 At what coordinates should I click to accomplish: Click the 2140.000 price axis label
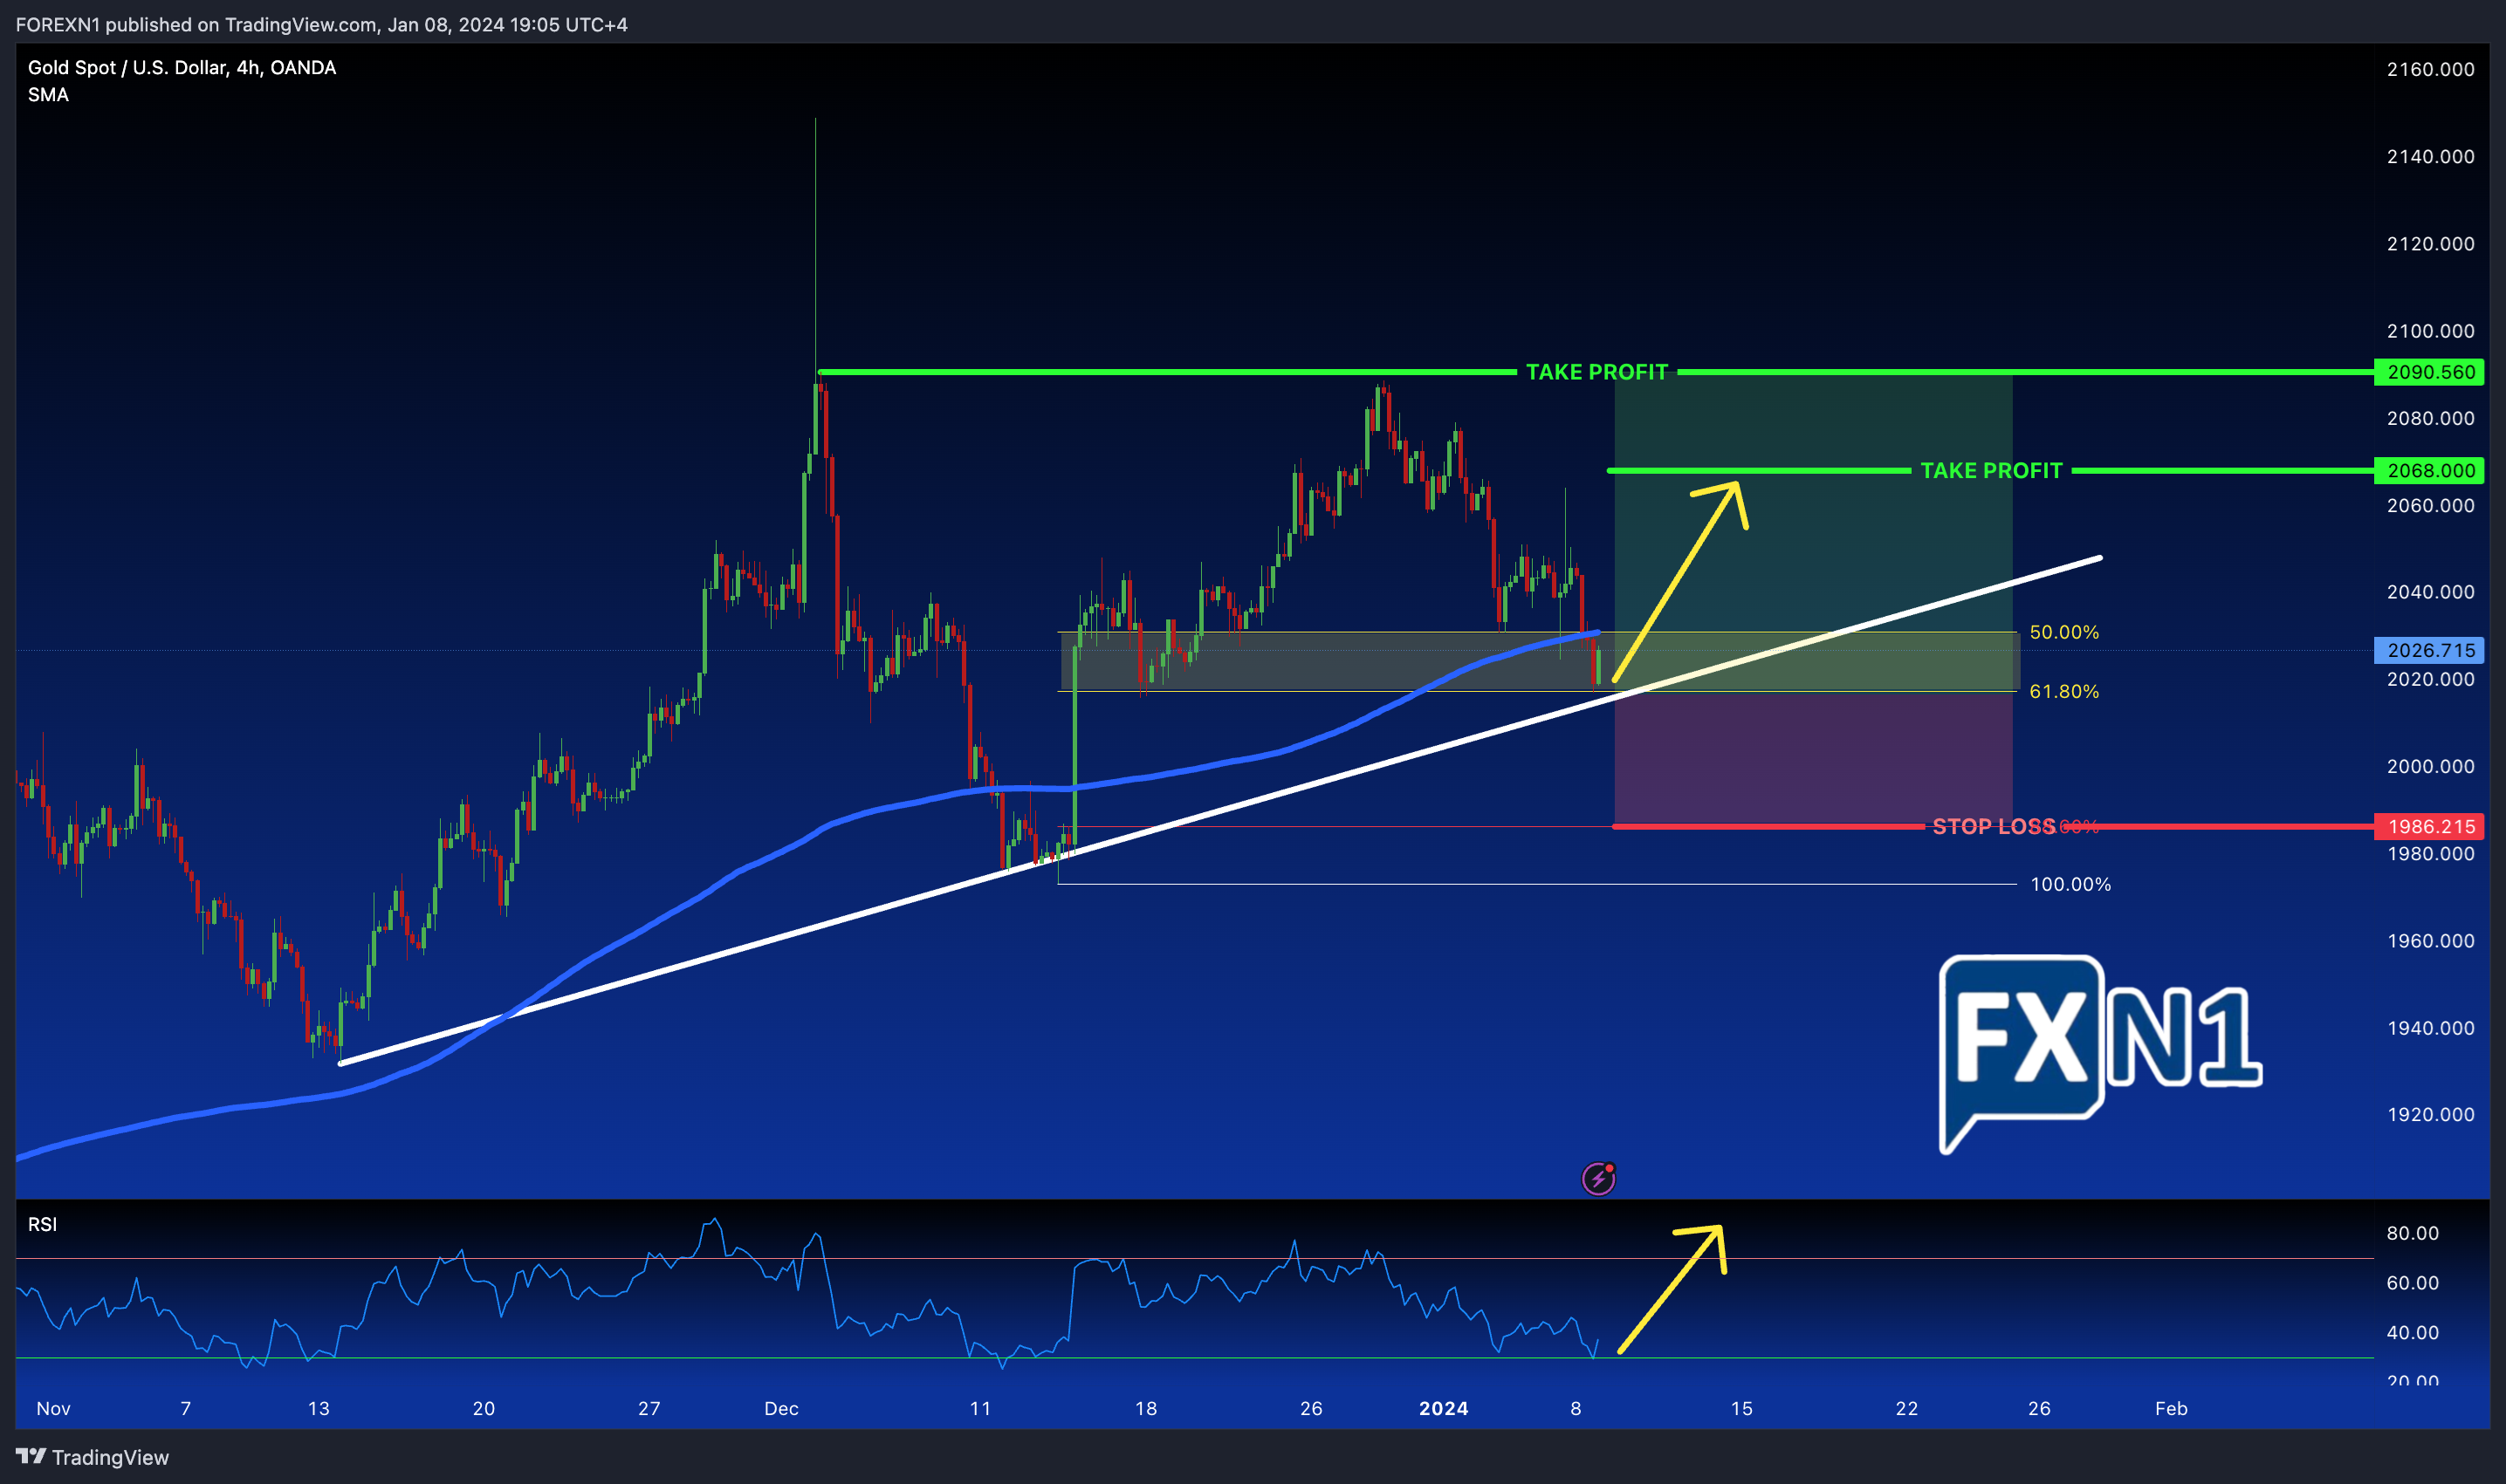click(x=2430, y=156)
